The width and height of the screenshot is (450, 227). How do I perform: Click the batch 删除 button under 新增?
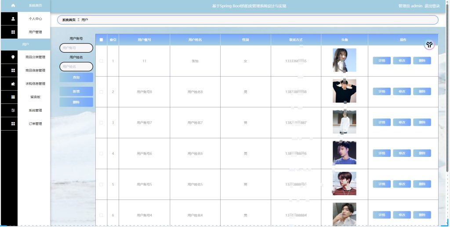(76, 102)
